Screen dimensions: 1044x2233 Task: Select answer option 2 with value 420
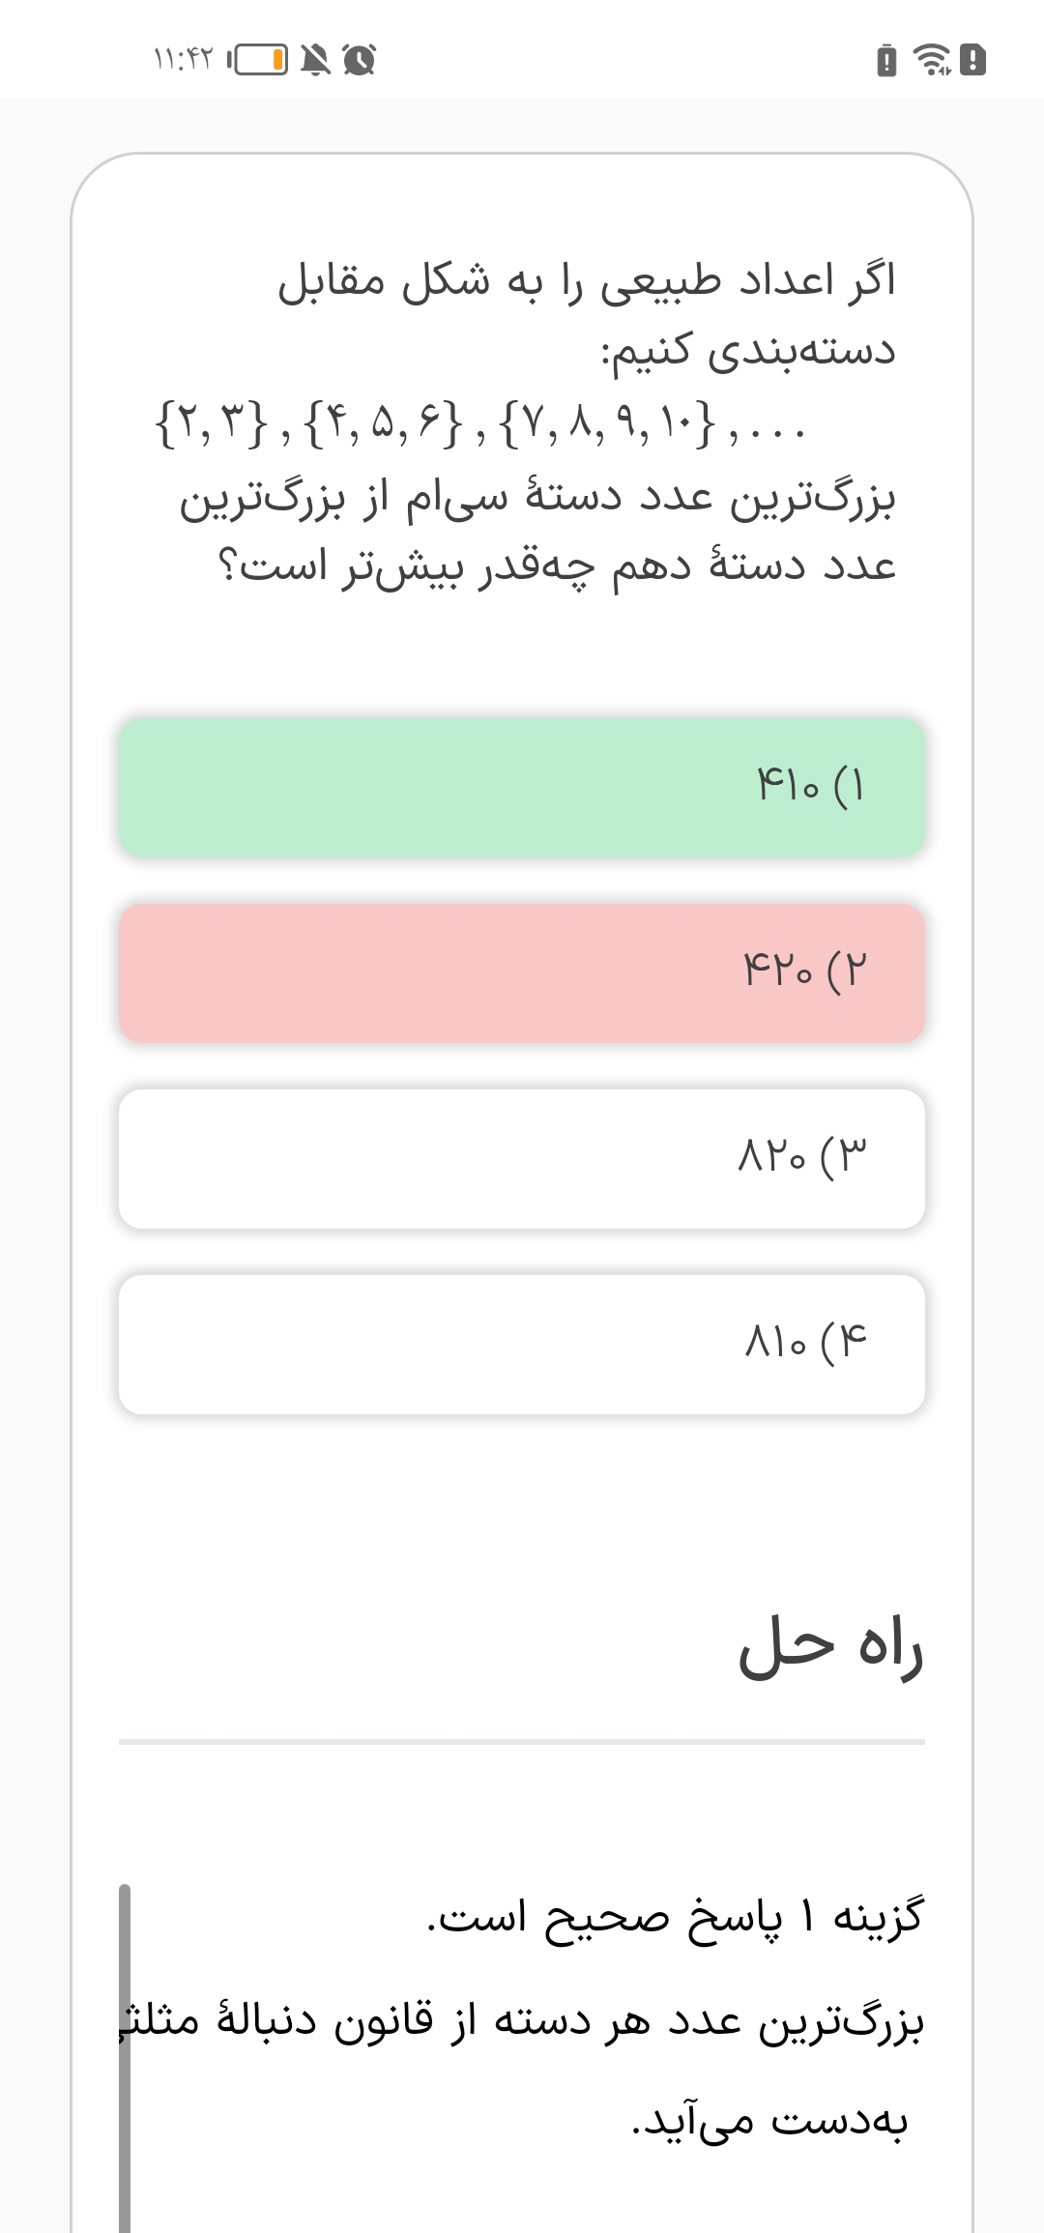522,972
